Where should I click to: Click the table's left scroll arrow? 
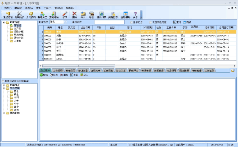(40, 66)
